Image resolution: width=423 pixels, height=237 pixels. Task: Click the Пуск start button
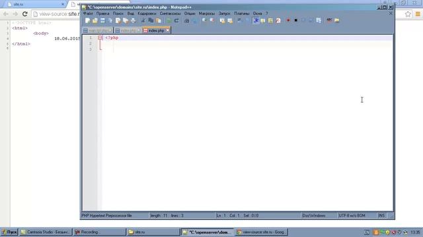9,232
